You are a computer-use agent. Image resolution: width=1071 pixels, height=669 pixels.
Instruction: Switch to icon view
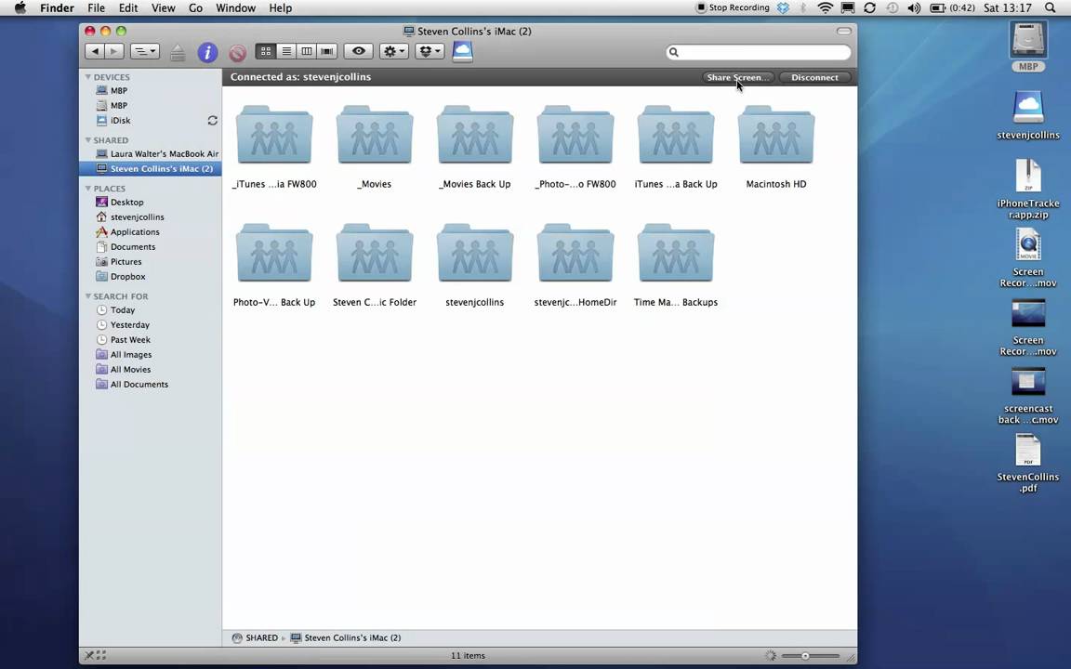pyautogui.click(x=266, y=51)
